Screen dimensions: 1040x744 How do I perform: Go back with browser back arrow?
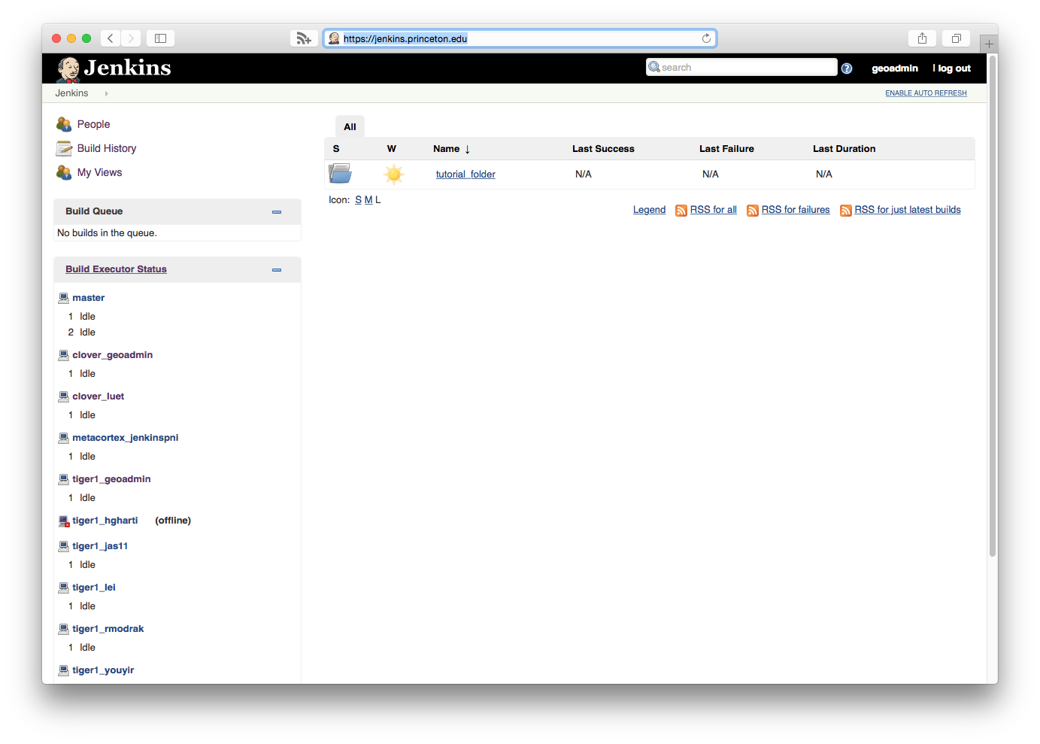point(111,38)
